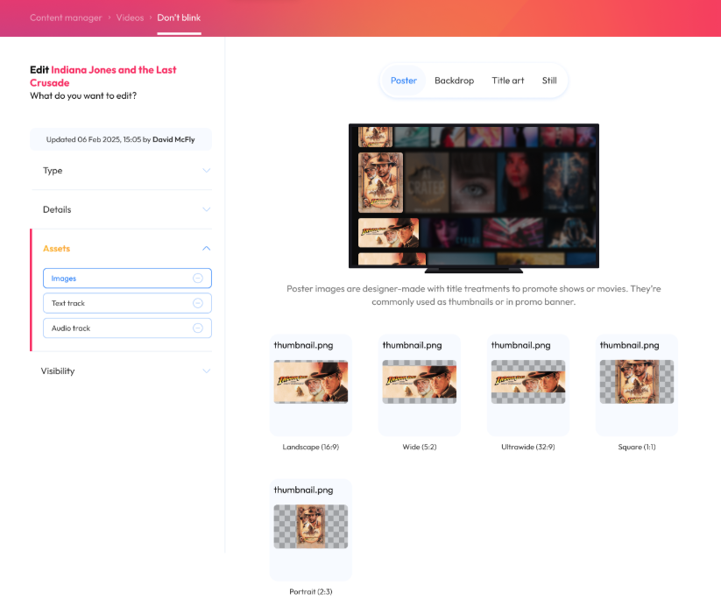Image resolution: width=721 pixels, height=614 pixels.
Task: Expand the Visibility section chevron
Action: 207,371
